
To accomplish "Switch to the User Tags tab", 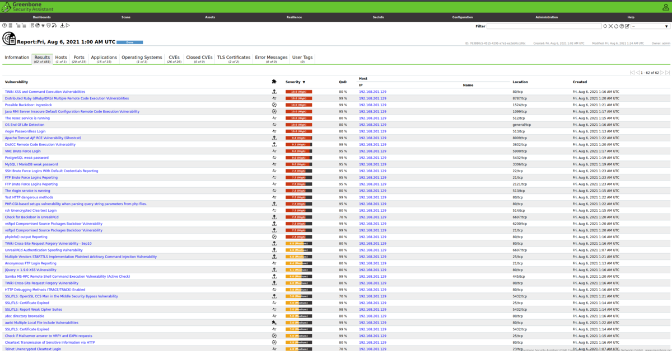I will point(302,59).
